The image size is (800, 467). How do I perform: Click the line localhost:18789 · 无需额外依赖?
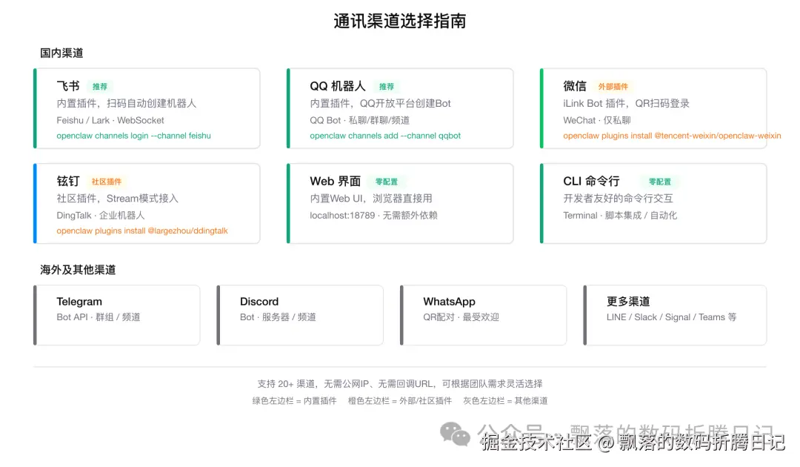click(373, 216)
